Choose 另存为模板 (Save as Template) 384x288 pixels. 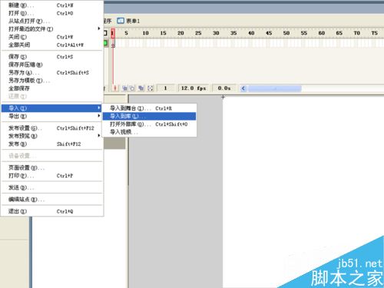[x=52, y=81]
